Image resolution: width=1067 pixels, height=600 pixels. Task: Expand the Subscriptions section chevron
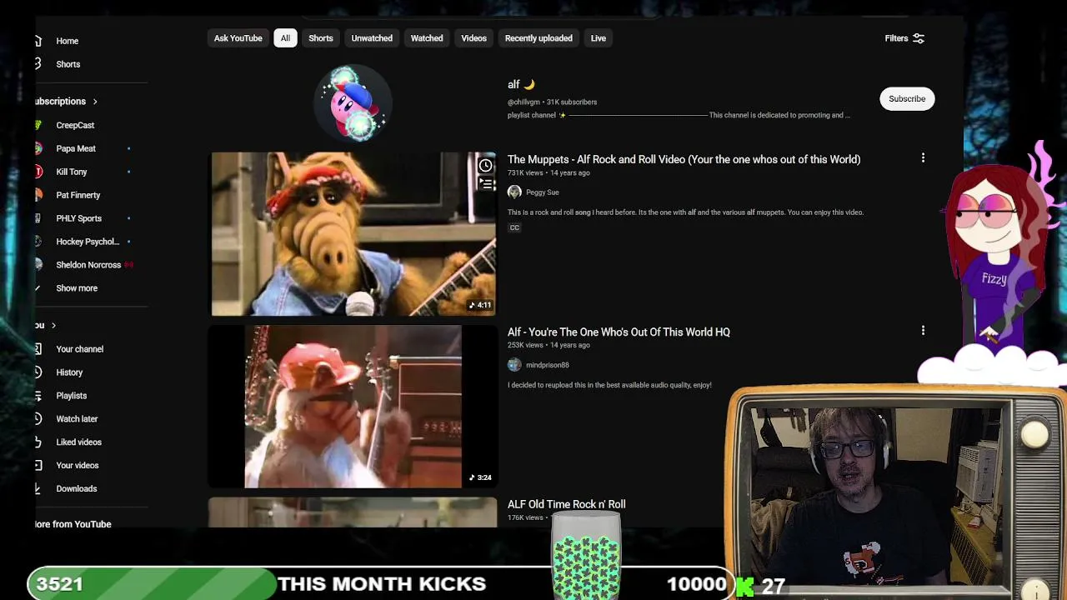(x=95, y=102)
